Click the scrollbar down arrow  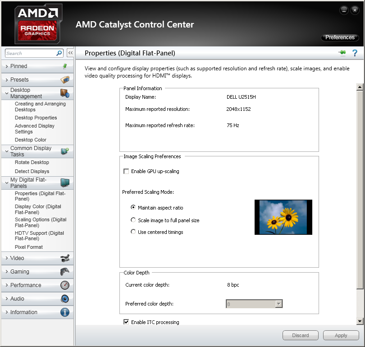tap(360, 321)
